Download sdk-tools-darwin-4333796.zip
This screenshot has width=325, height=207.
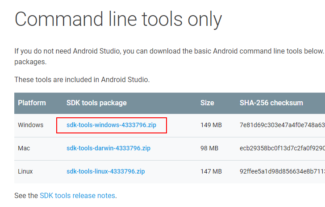(x=108, y=148)
